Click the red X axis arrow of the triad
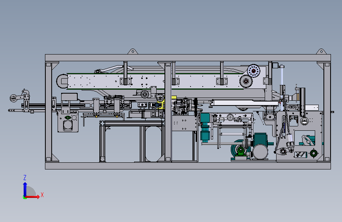Image resolution: width=342 pixels, height=222 pixels. click(x=32, y=197)
